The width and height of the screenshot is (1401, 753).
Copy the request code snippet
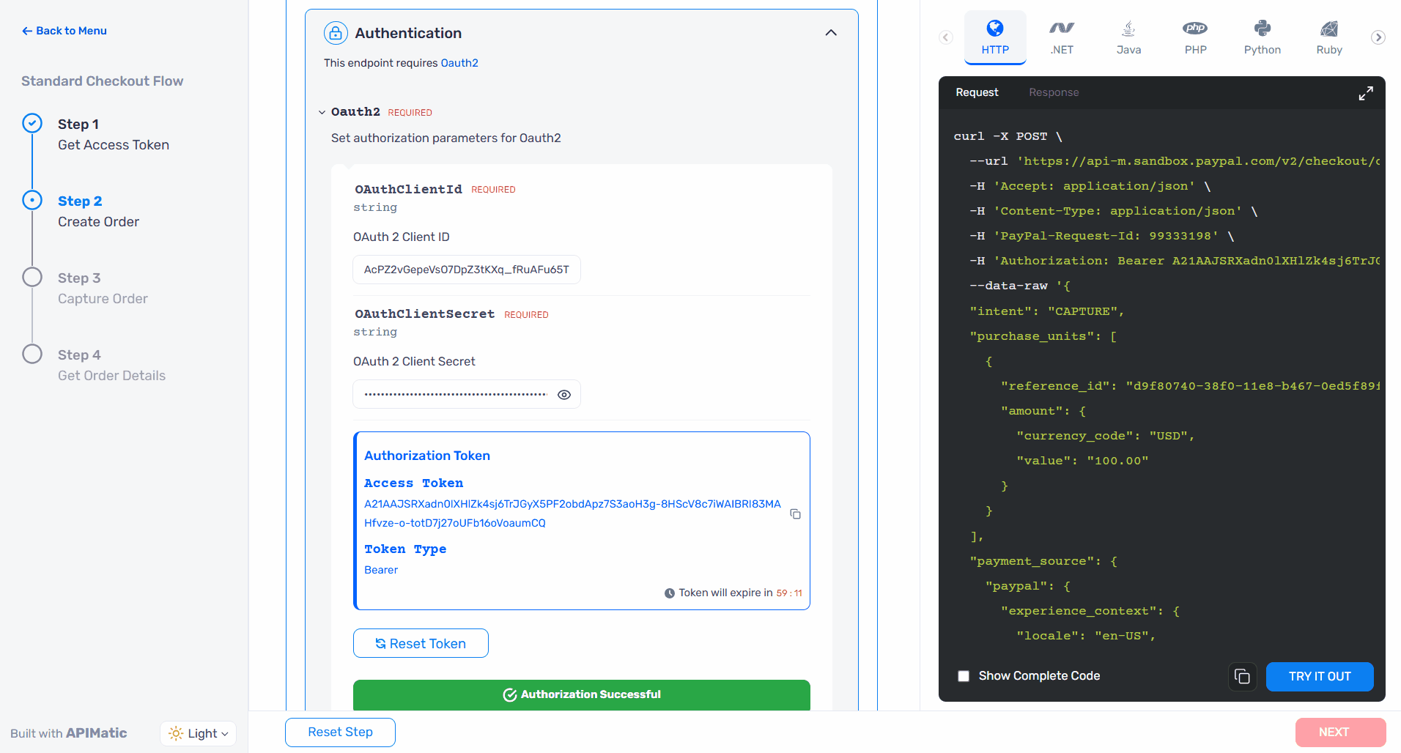[1242, 676]
